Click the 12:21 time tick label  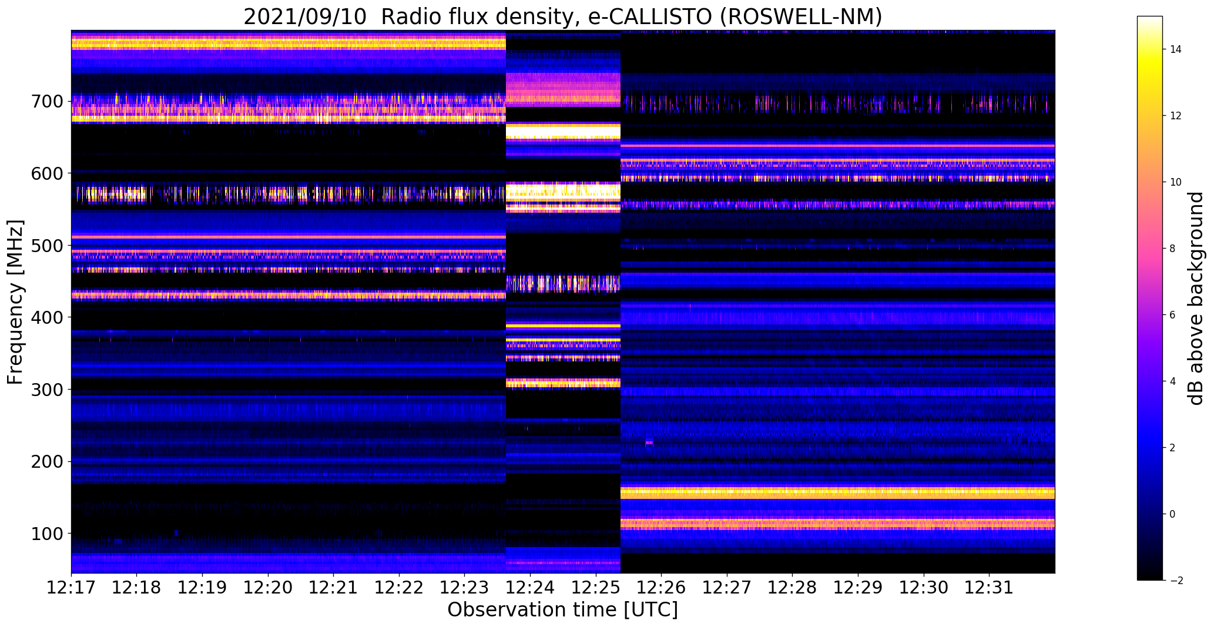pyautogui.click(x=334, y=588)
